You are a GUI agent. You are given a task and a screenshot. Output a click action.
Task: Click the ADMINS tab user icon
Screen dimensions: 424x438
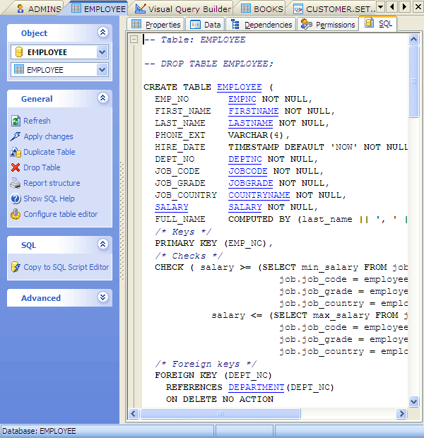[20, 8]
